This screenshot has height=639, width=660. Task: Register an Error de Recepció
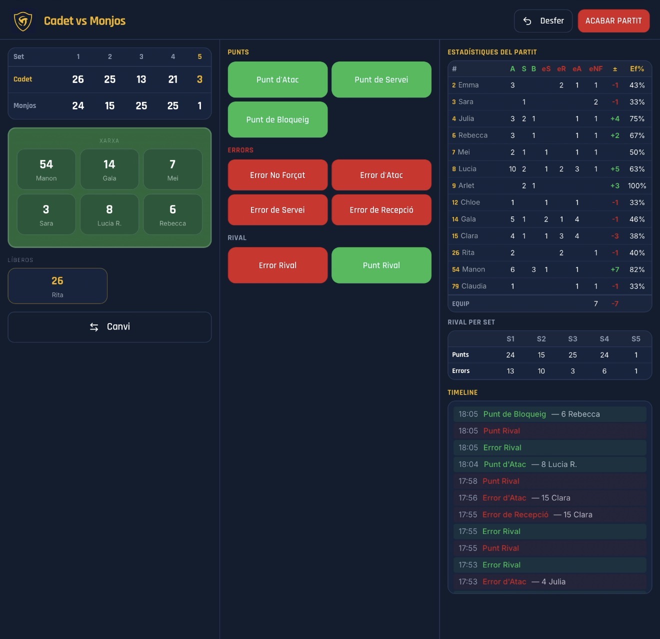click(381, 210)
